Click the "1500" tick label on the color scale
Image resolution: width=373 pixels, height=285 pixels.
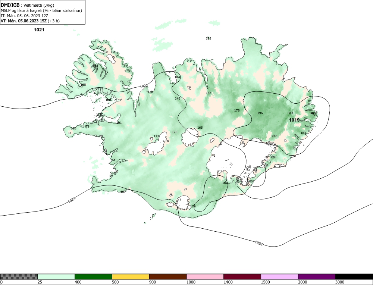click(265, 282)
